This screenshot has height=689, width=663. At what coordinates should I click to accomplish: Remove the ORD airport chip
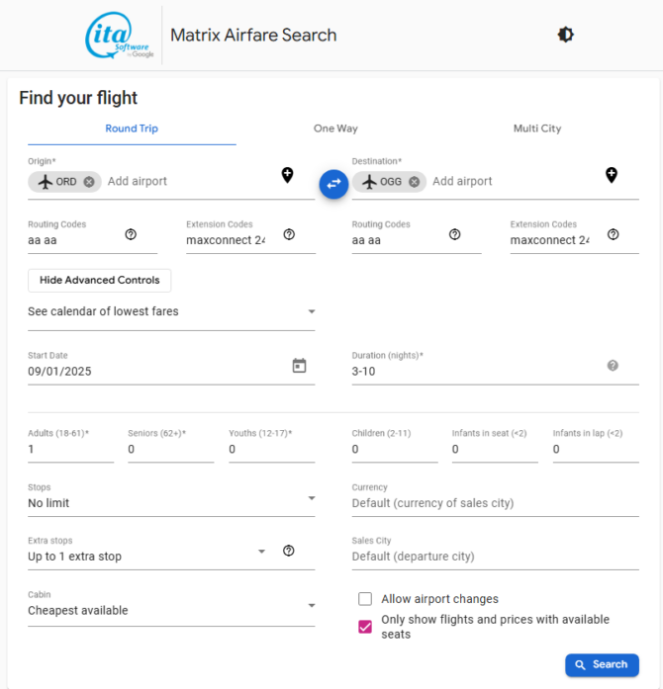click(89, 182)
